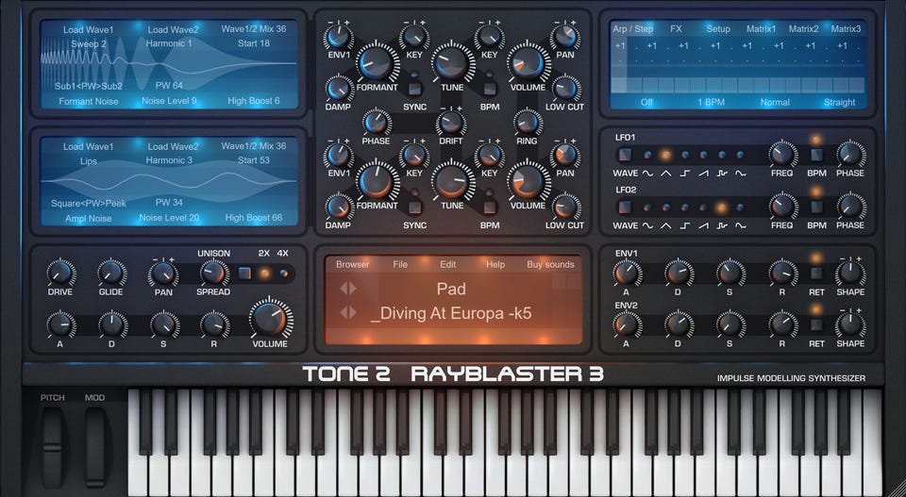Open the FX tab
Image resolution: width=906 pixels, height=497 pixels.
point(676,28)
